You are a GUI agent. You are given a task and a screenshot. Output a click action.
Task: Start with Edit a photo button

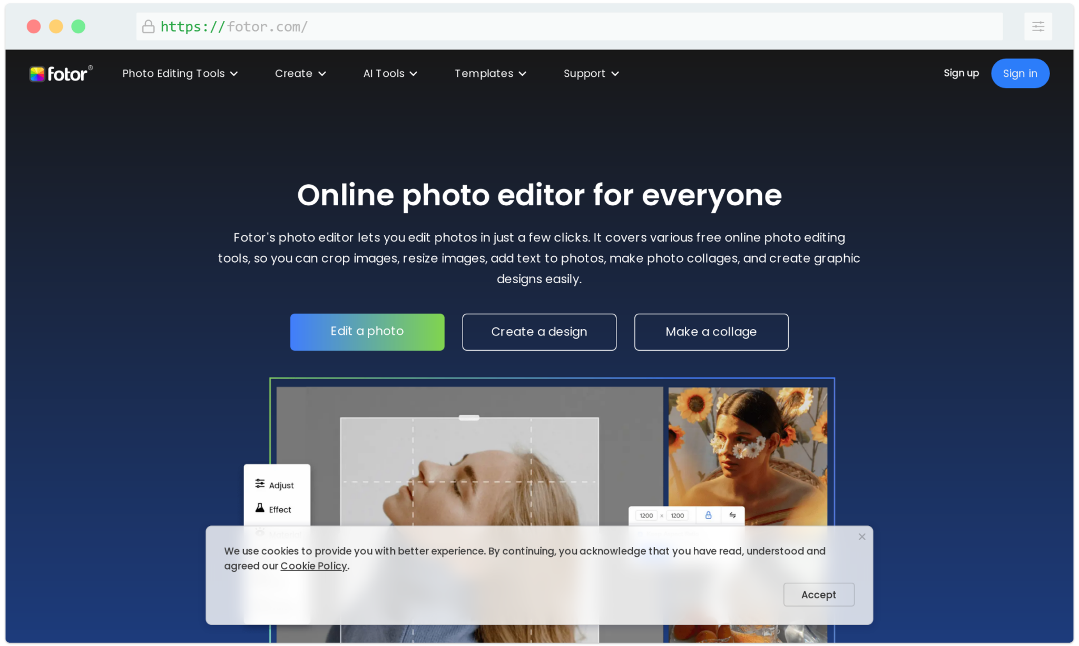click(x=367, y=332)
